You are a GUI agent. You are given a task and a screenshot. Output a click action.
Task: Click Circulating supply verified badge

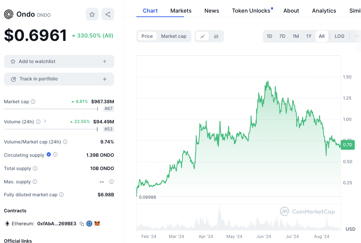point(49,154)
